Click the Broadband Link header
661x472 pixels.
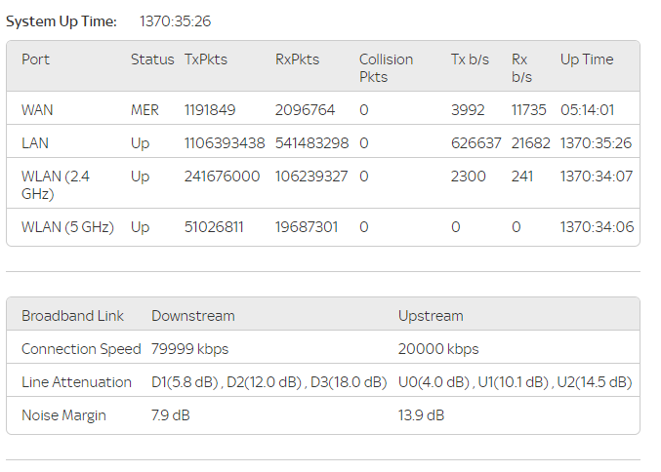(72, 316)
